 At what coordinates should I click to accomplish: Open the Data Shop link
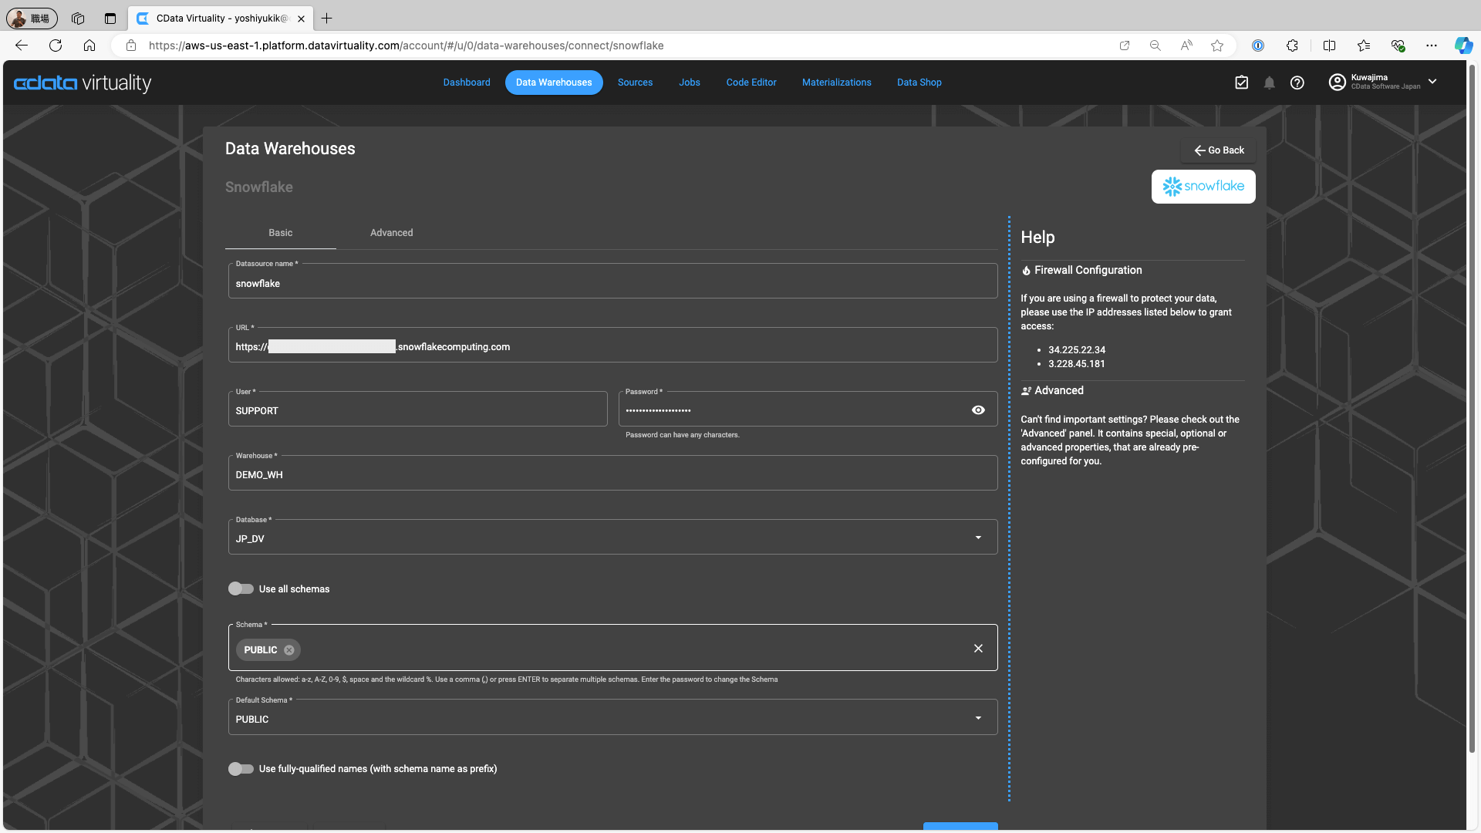click(x=919, y=83)
